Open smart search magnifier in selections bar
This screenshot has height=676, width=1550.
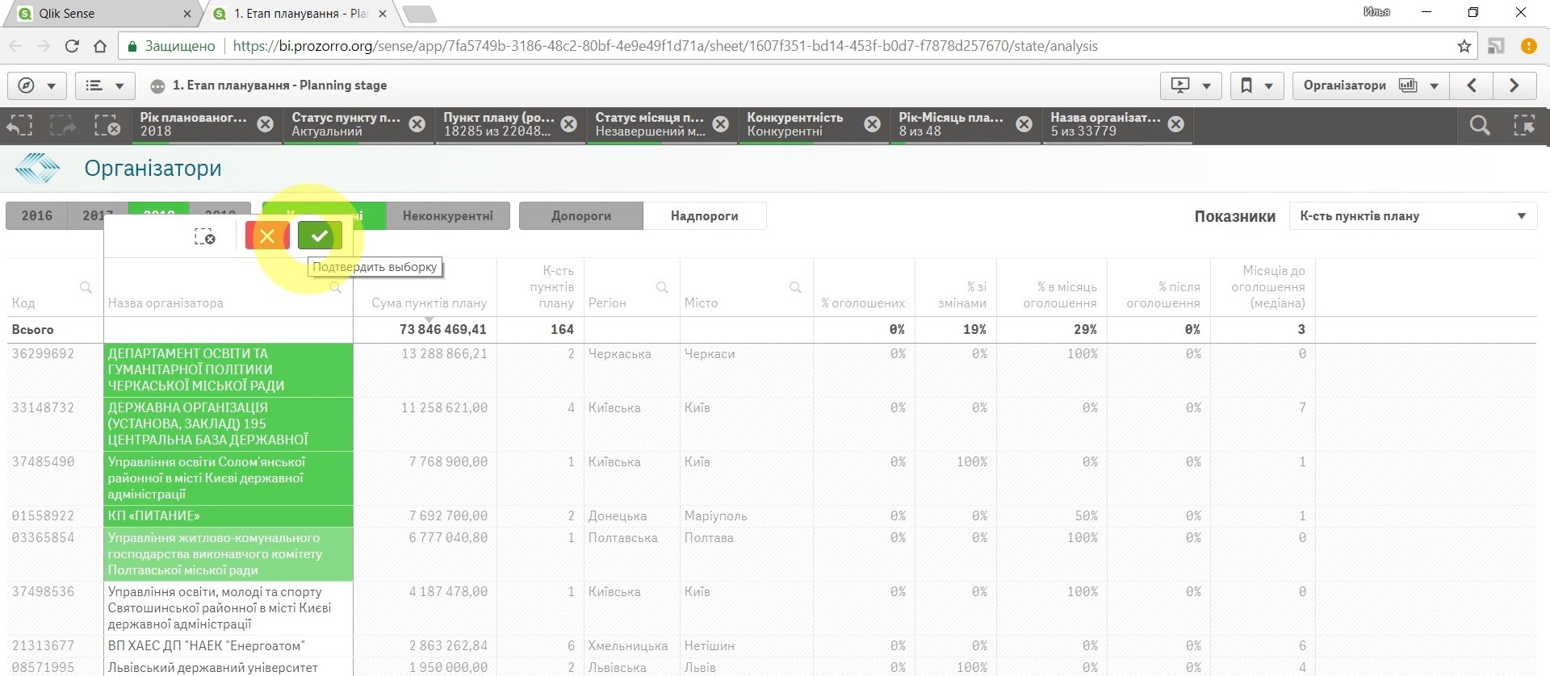[x=1479, y=125]
